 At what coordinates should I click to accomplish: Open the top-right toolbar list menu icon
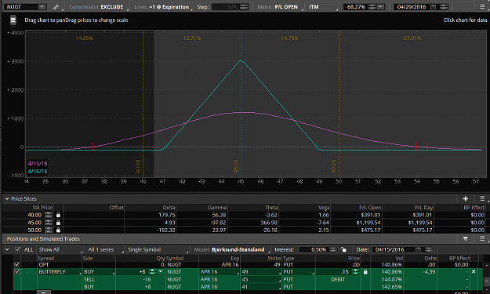click(x=482, y=6)
